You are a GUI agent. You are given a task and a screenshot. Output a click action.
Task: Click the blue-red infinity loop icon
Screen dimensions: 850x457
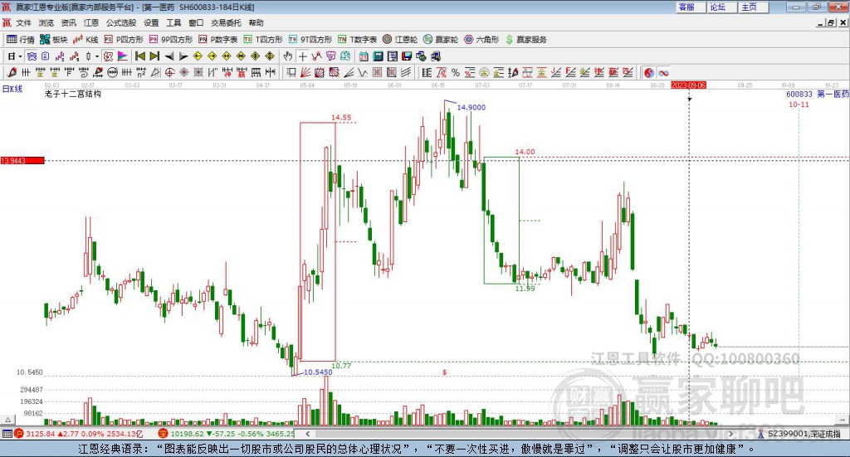click(x=663, y=72)
